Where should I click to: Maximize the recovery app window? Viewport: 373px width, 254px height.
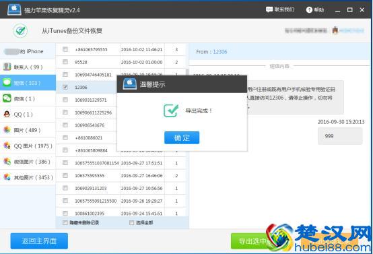coord(349,9)
